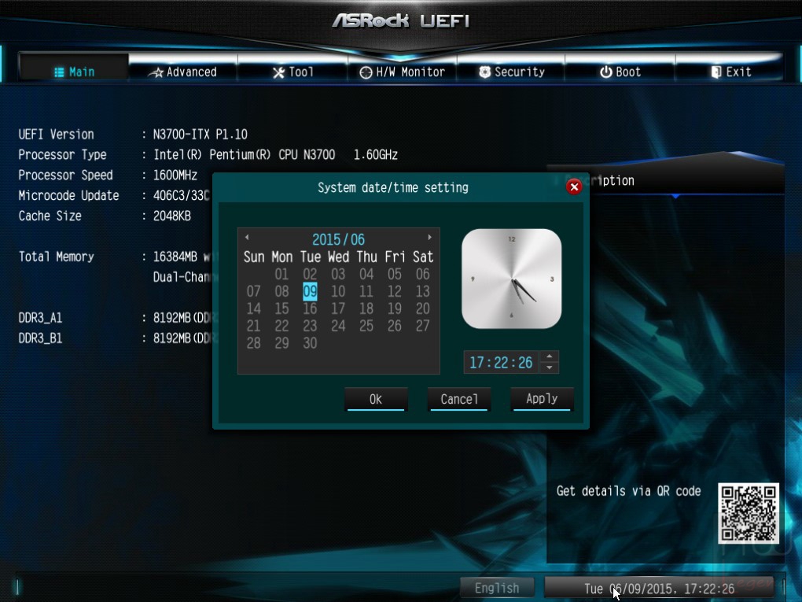
Task: Click the Apply button
Action: [x=542, y=399]
